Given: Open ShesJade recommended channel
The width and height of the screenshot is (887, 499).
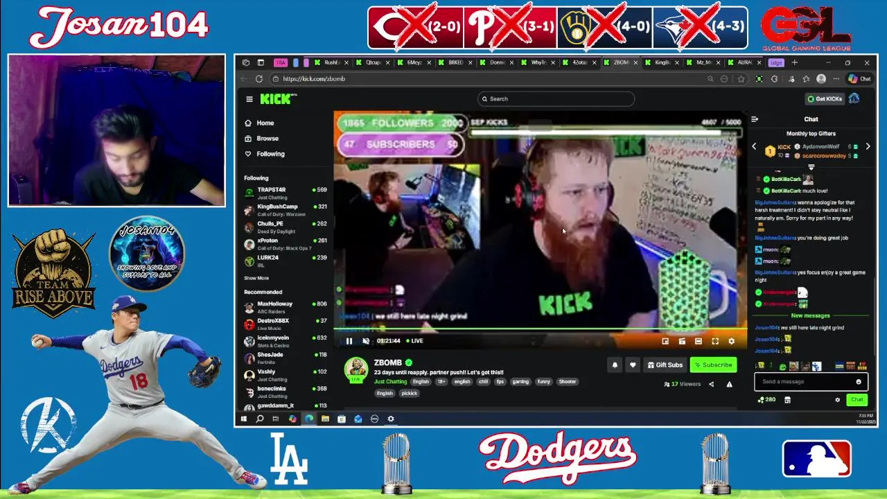Looking at the screenshot, I should [285, 358].
